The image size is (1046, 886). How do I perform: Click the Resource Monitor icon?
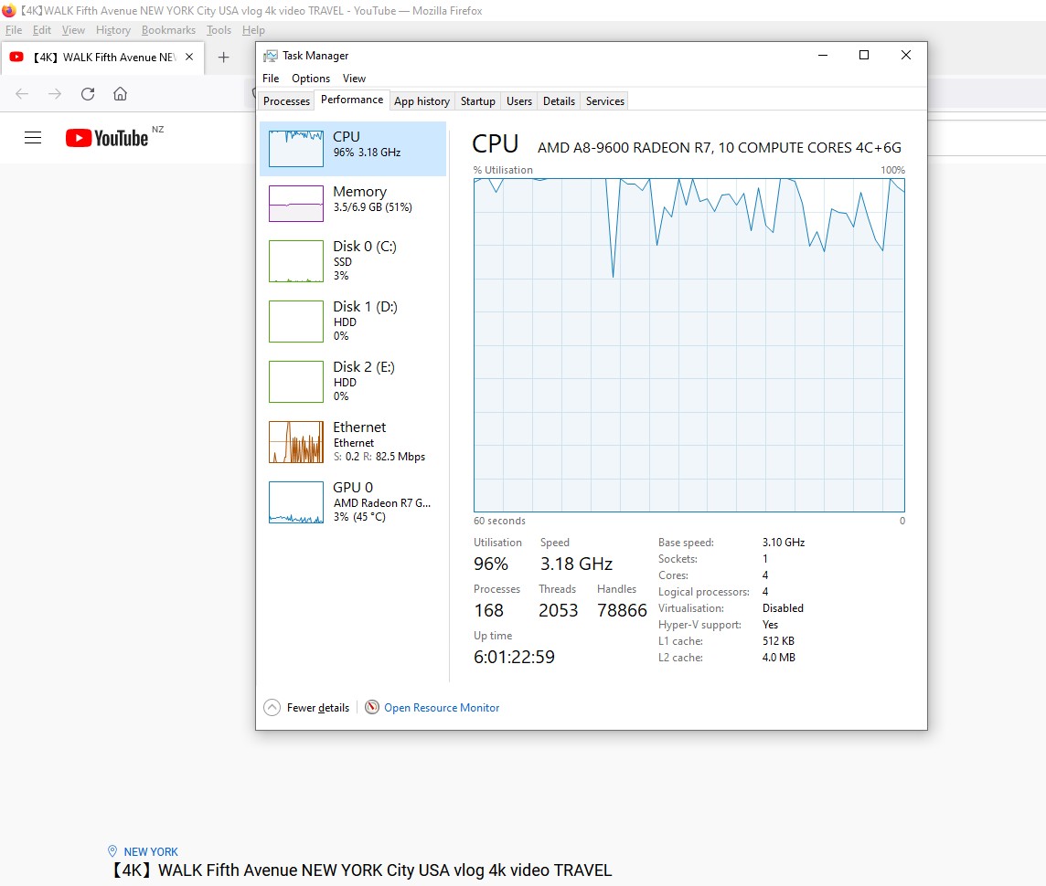(372, 708)
